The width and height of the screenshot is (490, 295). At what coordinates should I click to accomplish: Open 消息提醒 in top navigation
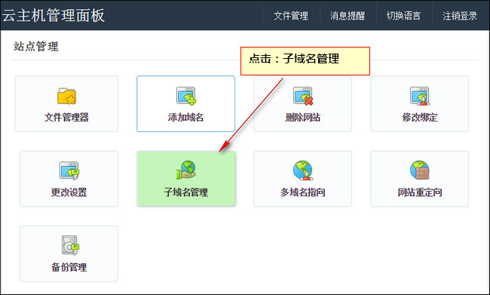coord(348,16)
